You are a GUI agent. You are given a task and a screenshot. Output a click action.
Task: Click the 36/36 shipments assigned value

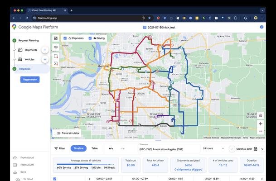188,165
